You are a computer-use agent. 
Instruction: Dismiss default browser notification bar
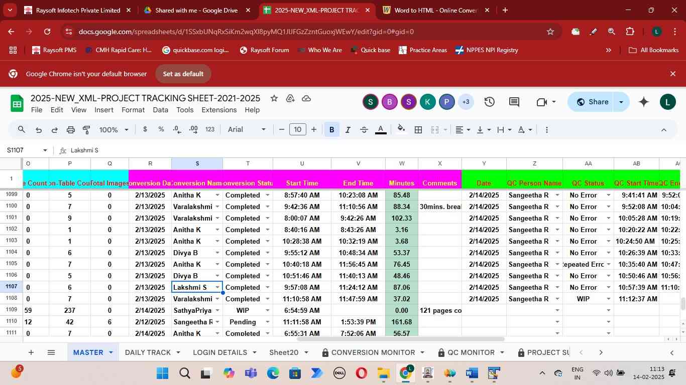point(673,74)
